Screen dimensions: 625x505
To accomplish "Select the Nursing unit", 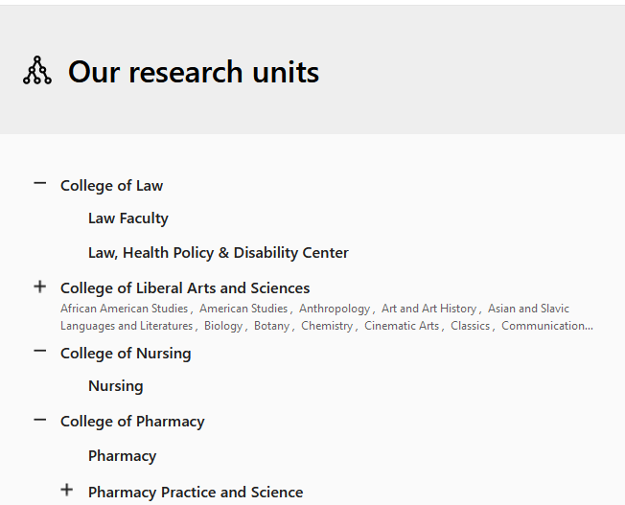I will point(115,386).
